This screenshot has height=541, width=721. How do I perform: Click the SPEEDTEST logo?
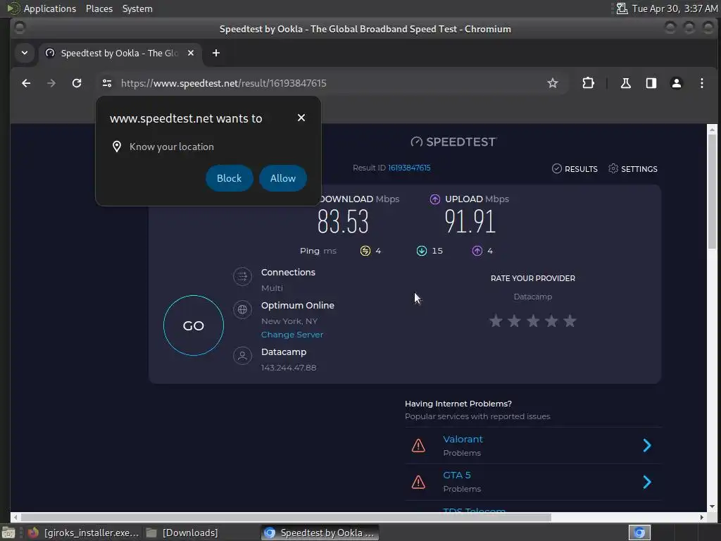[453, 142]
